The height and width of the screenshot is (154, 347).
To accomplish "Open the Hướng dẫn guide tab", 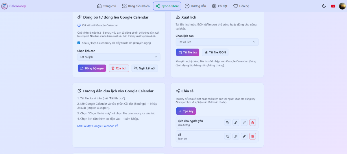I will 195,6.
